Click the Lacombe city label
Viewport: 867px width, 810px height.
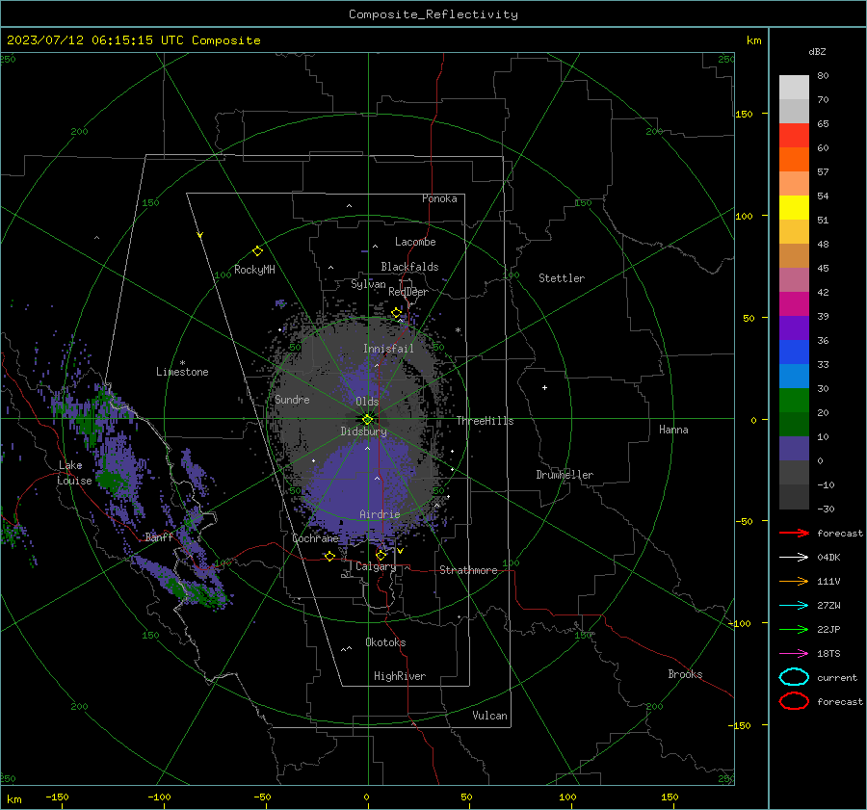pyautogui.click(x=415, y=242)
